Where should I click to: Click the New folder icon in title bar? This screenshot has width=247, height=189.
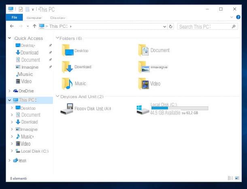[x=28, y=9]
